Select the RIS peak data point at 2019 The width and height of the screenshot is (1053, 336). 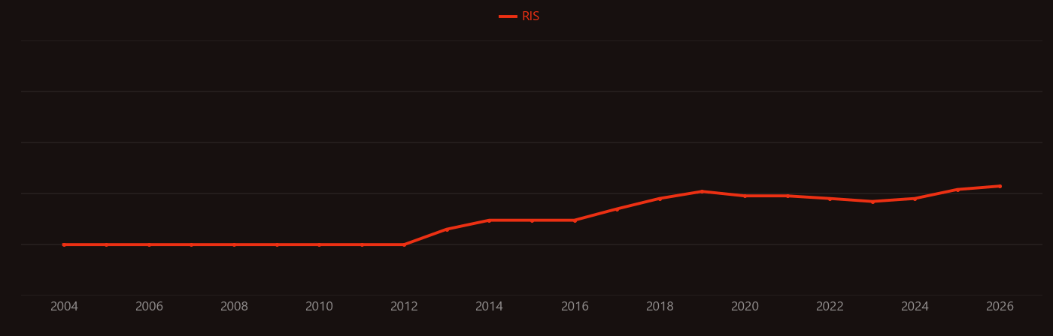click(x=702, y=191)
